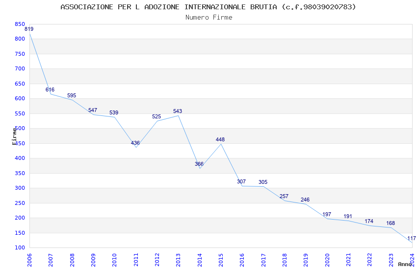This screenshot has width=417, height=269.
Task: Click the x-axis year 2024
Action: click(x=412, y=260)
